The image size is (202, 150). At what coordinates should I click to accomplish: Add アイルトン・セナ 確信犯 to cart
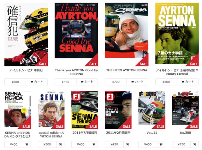pyautogui.click(x=37, y=82)
